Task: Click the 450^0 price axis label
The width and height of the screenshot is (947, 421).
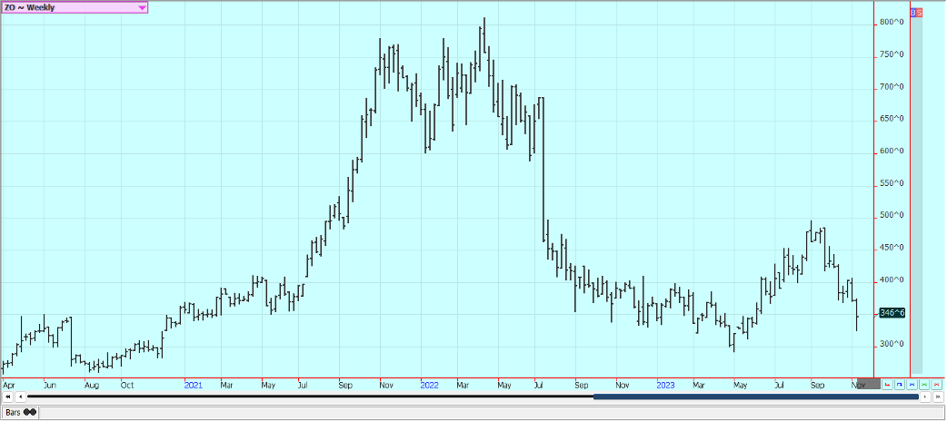Action: tap(892, 248)
